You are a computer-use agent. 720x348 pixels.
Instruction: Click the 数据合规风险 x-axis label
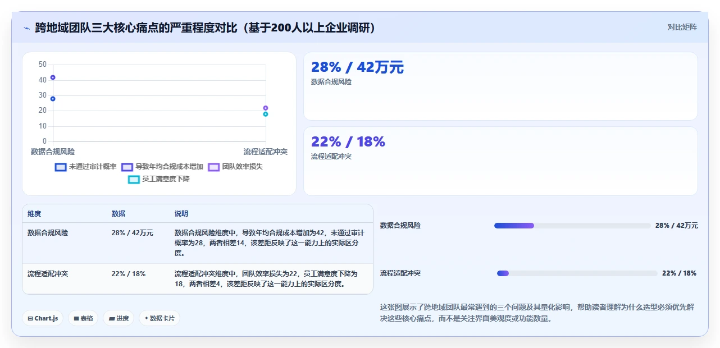coord(53,152)
